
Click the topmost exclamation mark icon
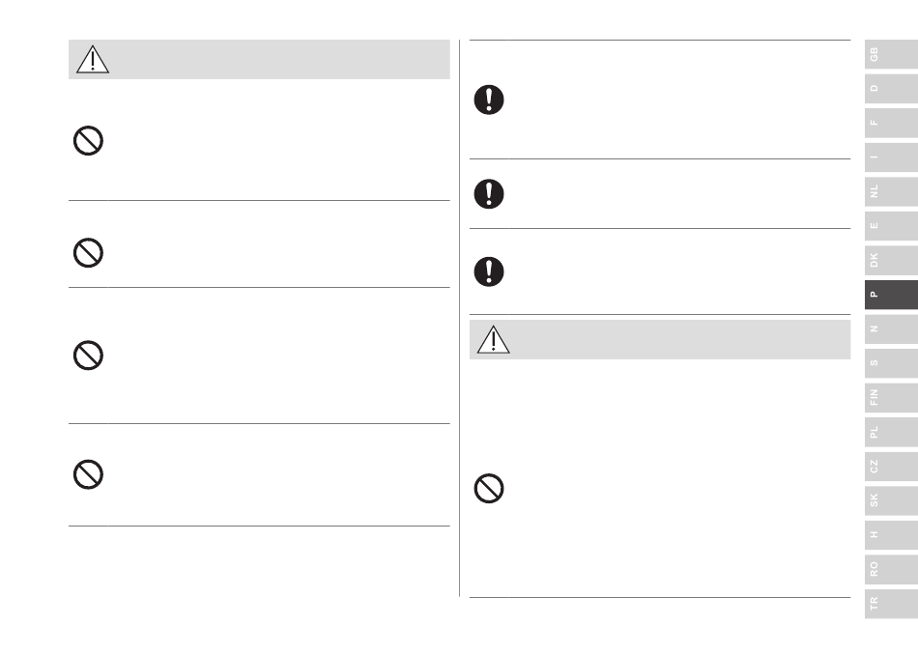pyautogui.click(x=489, y=100)
